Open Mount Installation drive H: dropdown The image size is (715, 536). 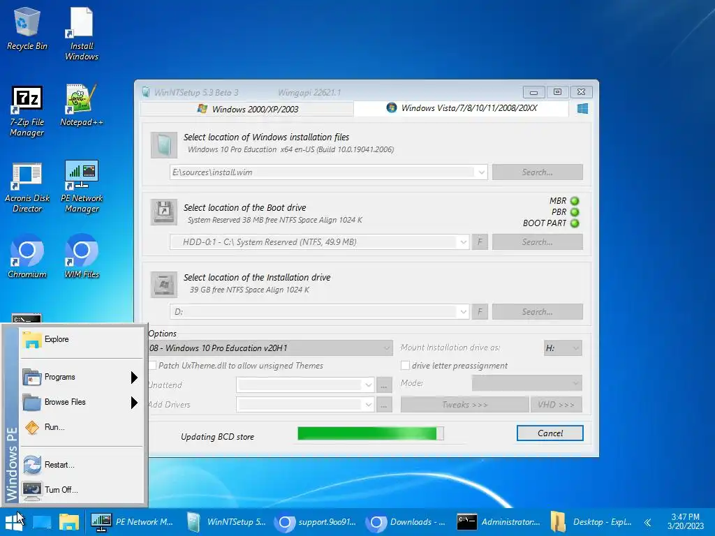coord(563,348)
